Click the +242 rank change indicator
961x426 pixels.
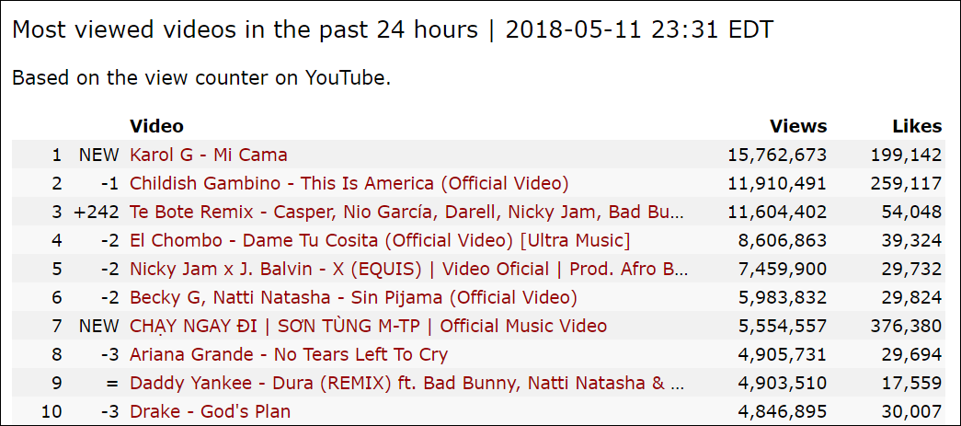97,213
